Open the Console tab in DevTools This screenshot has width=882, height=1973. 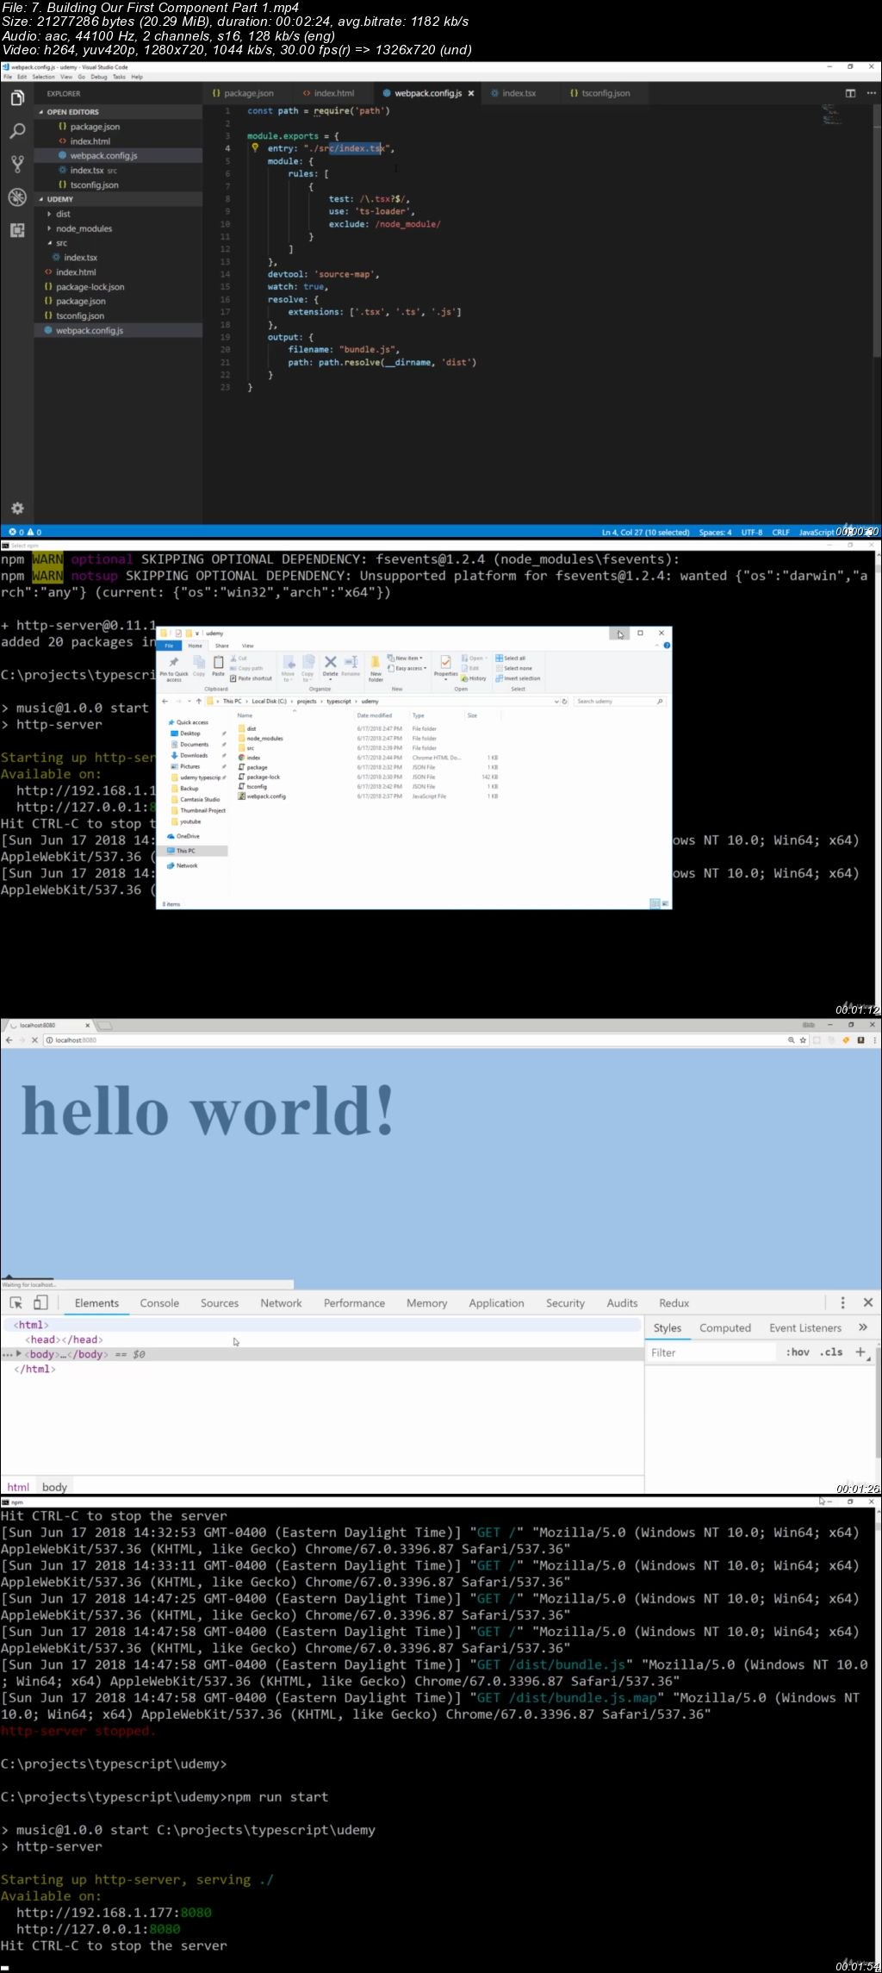tap(159, 1303)
